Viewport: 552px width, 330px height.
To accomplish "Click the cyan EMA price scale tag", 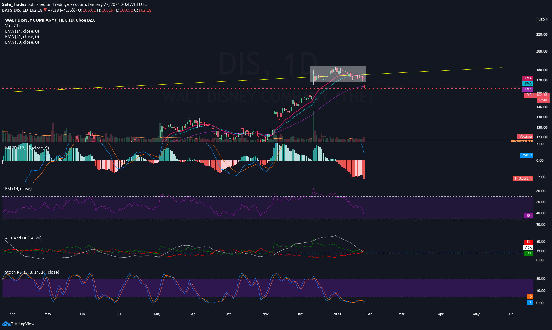I will 528,83.
